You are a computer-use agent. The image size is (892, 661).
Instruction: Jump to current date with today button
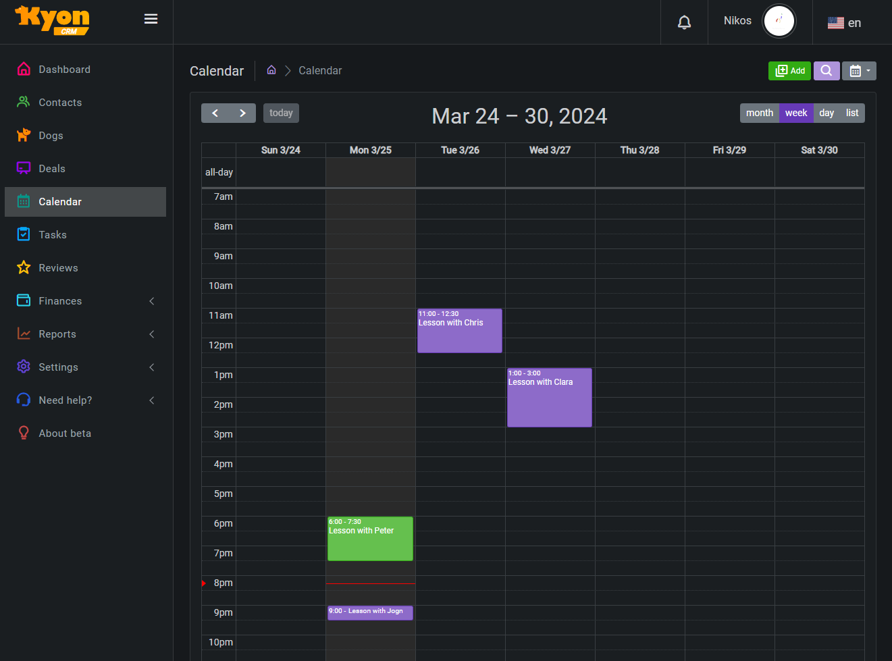(x=281, y=113)
